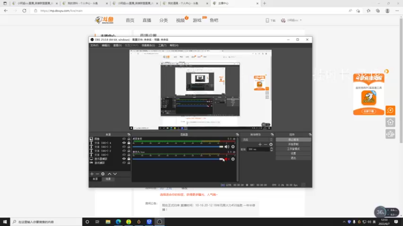Add a scene transition with the plus icon
This screenshot has height=226, width=403.
tap(260, 145)
